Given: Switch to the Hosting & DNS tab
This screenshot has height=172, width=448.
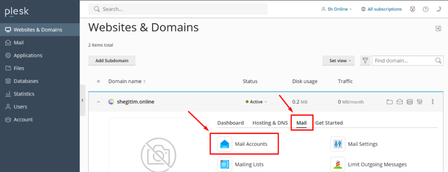Looking at the screenshot, I should [x=270, y=123].
